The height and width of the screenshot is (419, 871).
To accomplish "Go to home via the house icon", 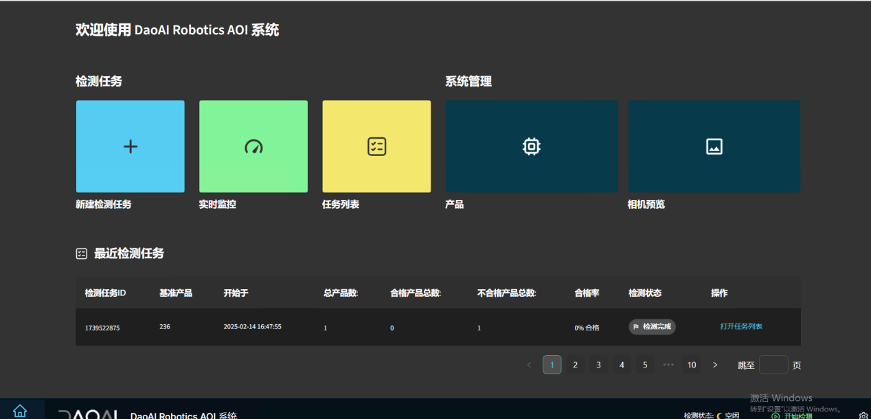I will [20, 411].
